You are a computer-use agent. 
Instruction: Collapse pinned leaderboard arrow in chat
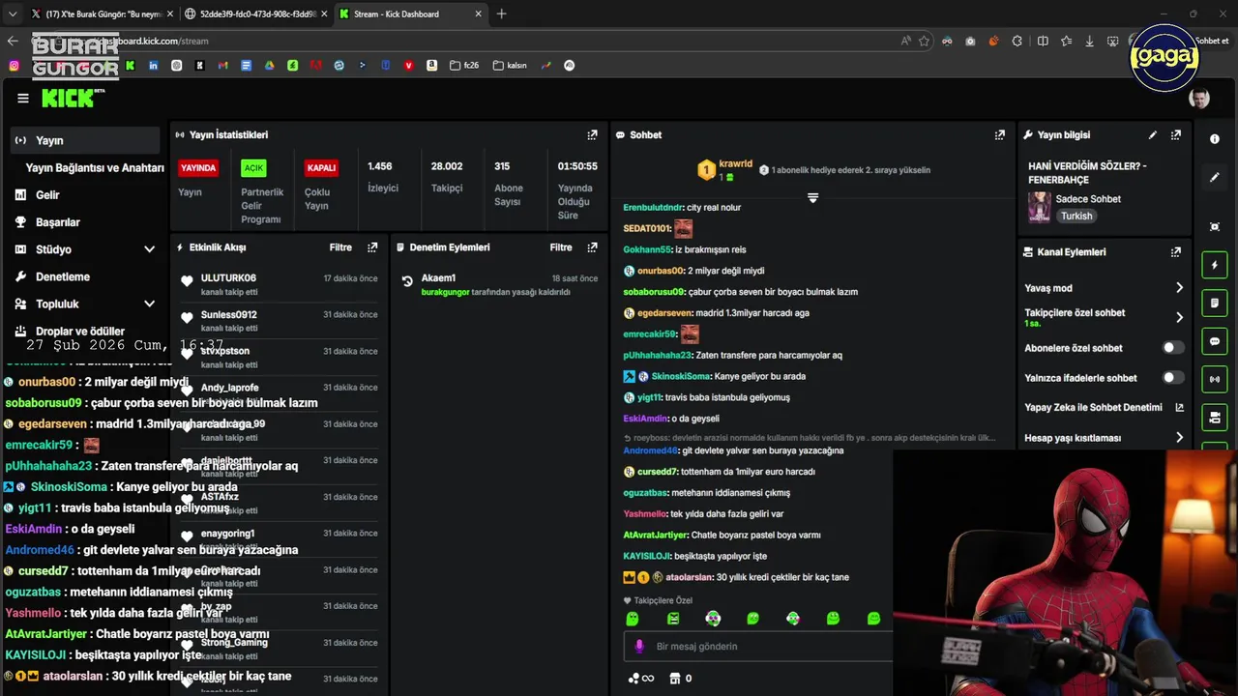[812, 198]
